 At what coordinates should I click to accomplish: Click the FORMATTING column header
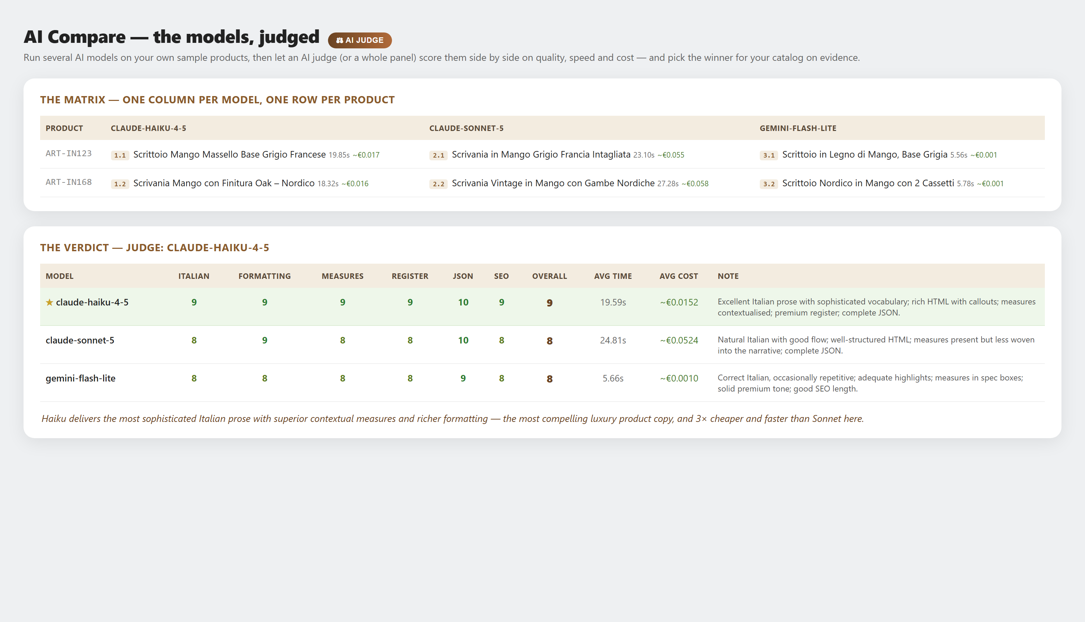264,276
